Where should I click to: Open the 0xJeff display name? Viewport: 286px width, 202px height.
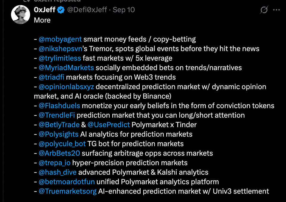[44, 10]
